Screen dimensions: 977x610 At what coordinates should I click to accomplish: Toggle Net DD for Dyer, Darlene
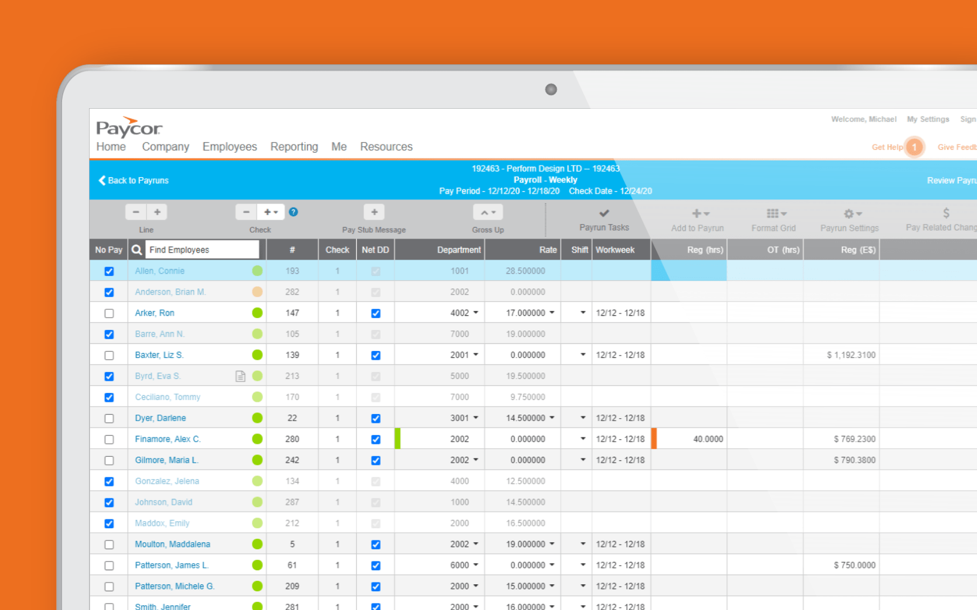376,419
